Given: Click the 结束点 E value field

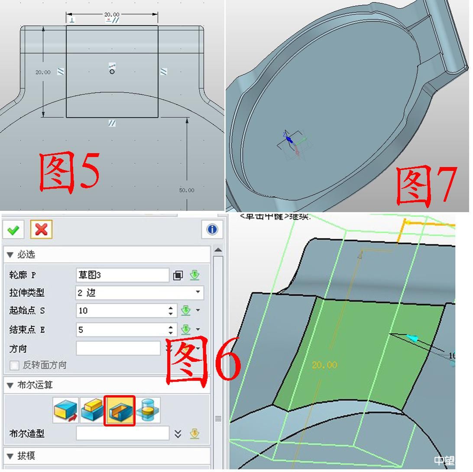Looking at the screenshot, I should point(121,330).
